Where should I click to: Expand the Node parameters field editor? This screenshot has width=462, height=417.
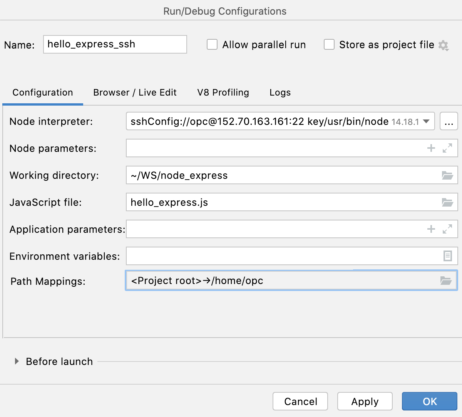coord(447,148)
